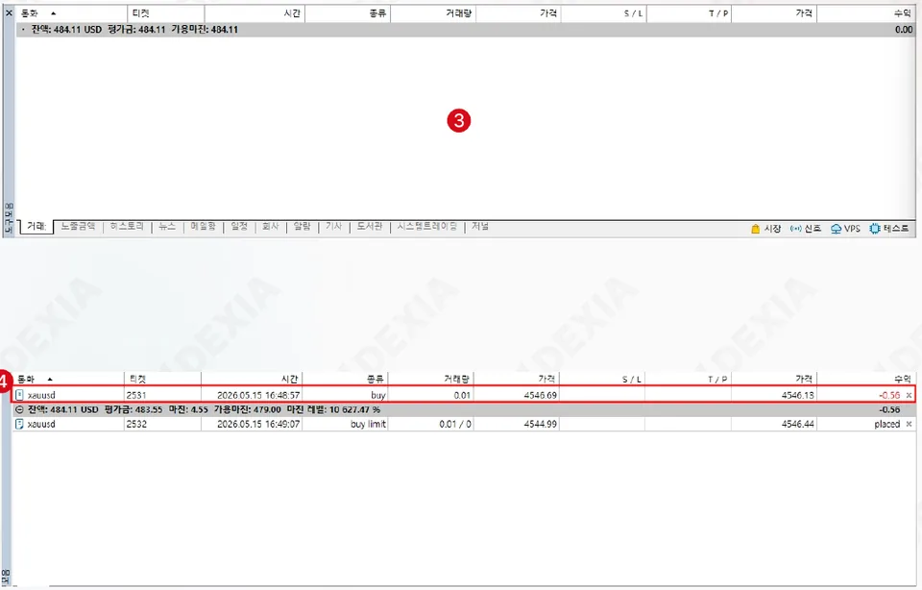This screenshot has height=590, width=922.
Task: Click the 마진 레벨: 10 627.47 % text
Action: [333, 409]
